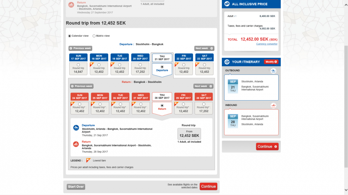Go to next week for return dates
Screen dimensions: 348x195
click(x=203, y=86)
